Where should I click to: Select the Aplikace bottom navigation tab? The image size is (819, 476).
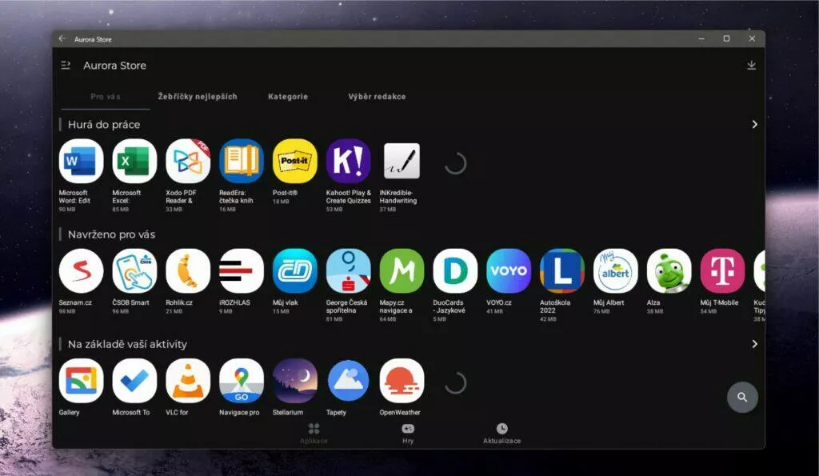[314, 434]
